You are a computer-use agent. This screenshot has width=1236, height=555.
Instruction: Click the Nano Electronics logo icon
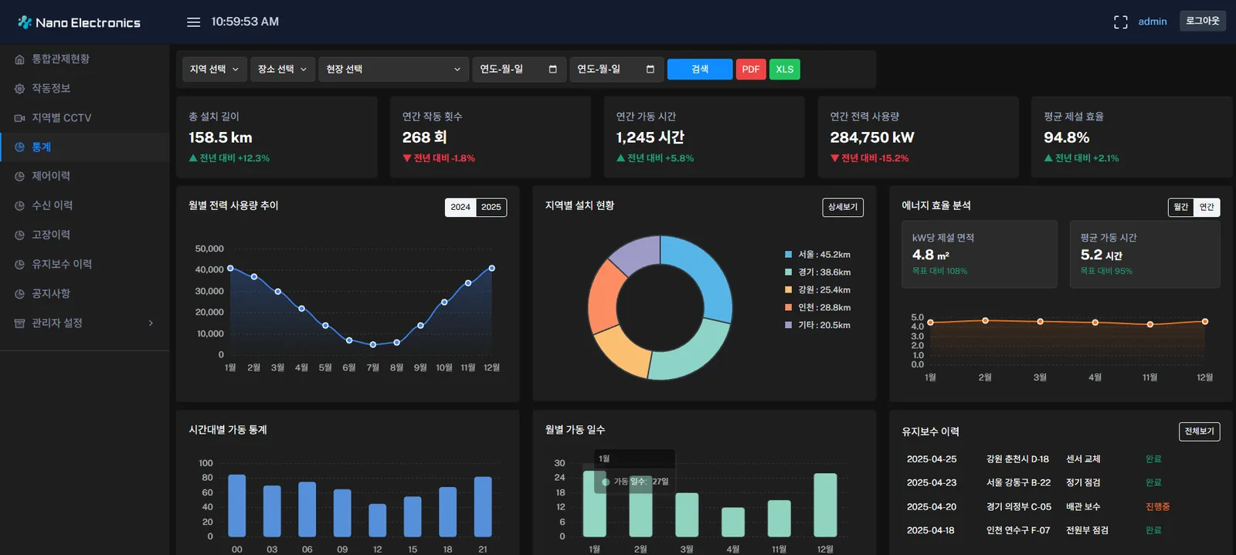[25, 22]
